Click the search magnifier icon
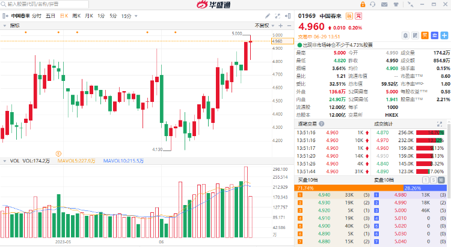 coord(4,4)
